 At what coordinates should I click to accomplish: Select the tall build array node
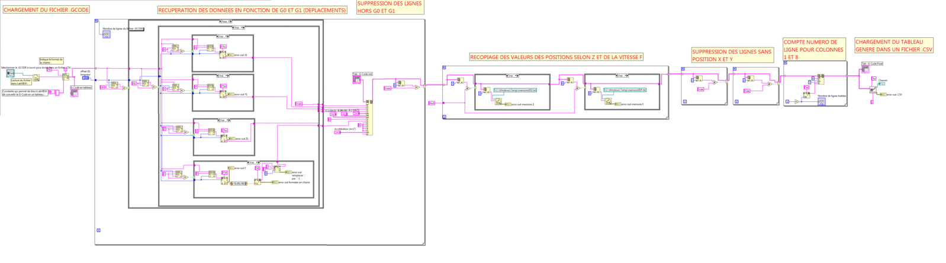click(x=369, y=118)
